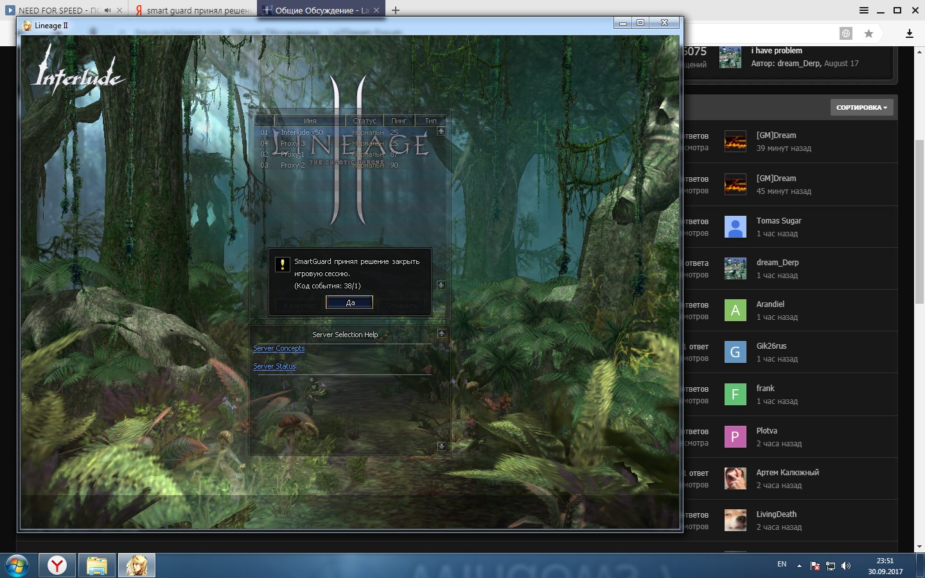Open Arandiel profile link
The height and width of the screenshot is (578, 925).
(x=770, y=304)
